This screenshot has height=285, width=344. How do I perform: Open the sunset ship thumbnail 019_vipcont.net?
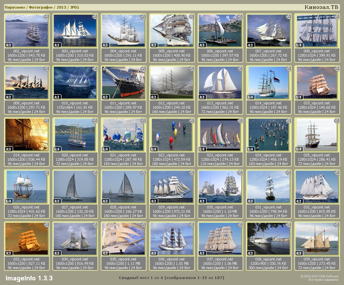tap(27, 135)
